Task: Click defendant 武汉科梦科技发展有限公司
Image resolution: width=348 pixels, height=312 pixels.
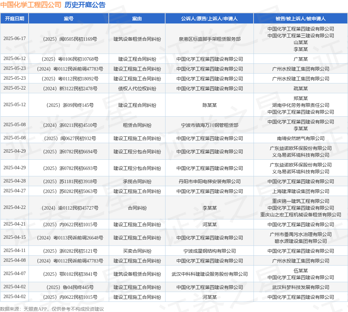Action: 301,287
